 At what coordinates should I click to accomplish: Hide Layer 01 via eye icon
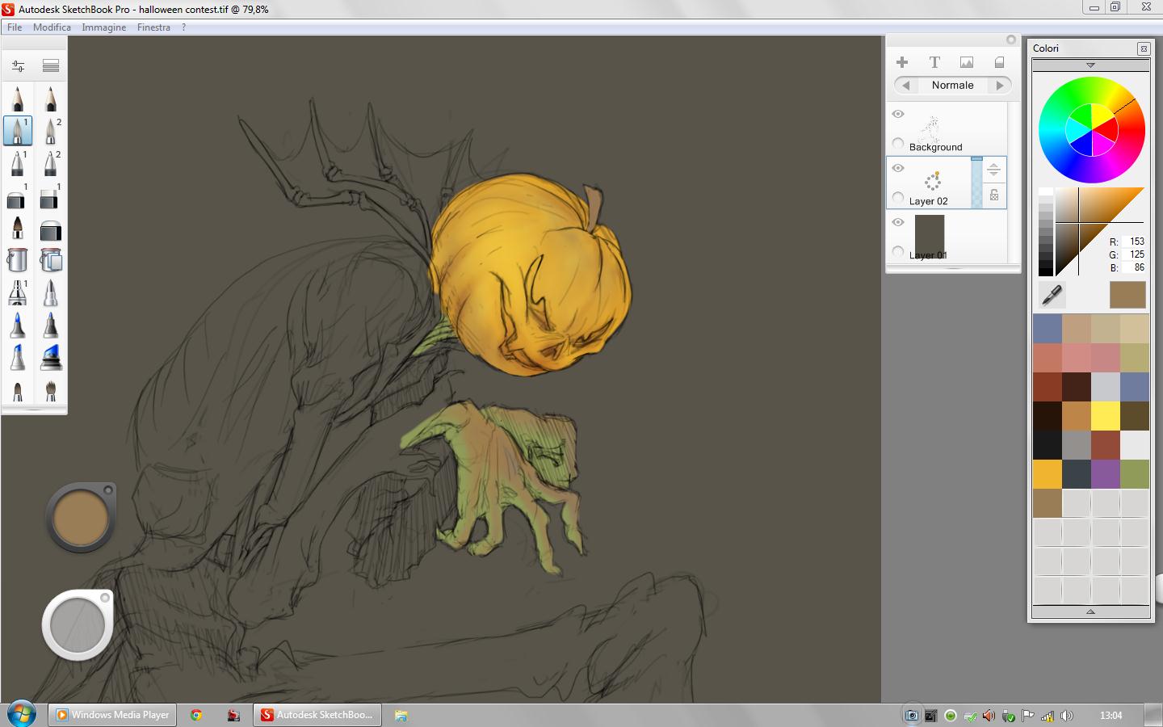(898, 222)
